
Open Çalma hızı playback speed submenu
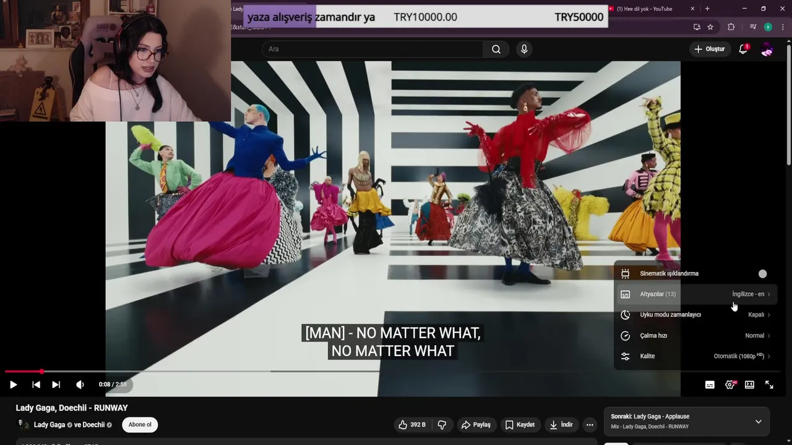(x=694, y=336)
